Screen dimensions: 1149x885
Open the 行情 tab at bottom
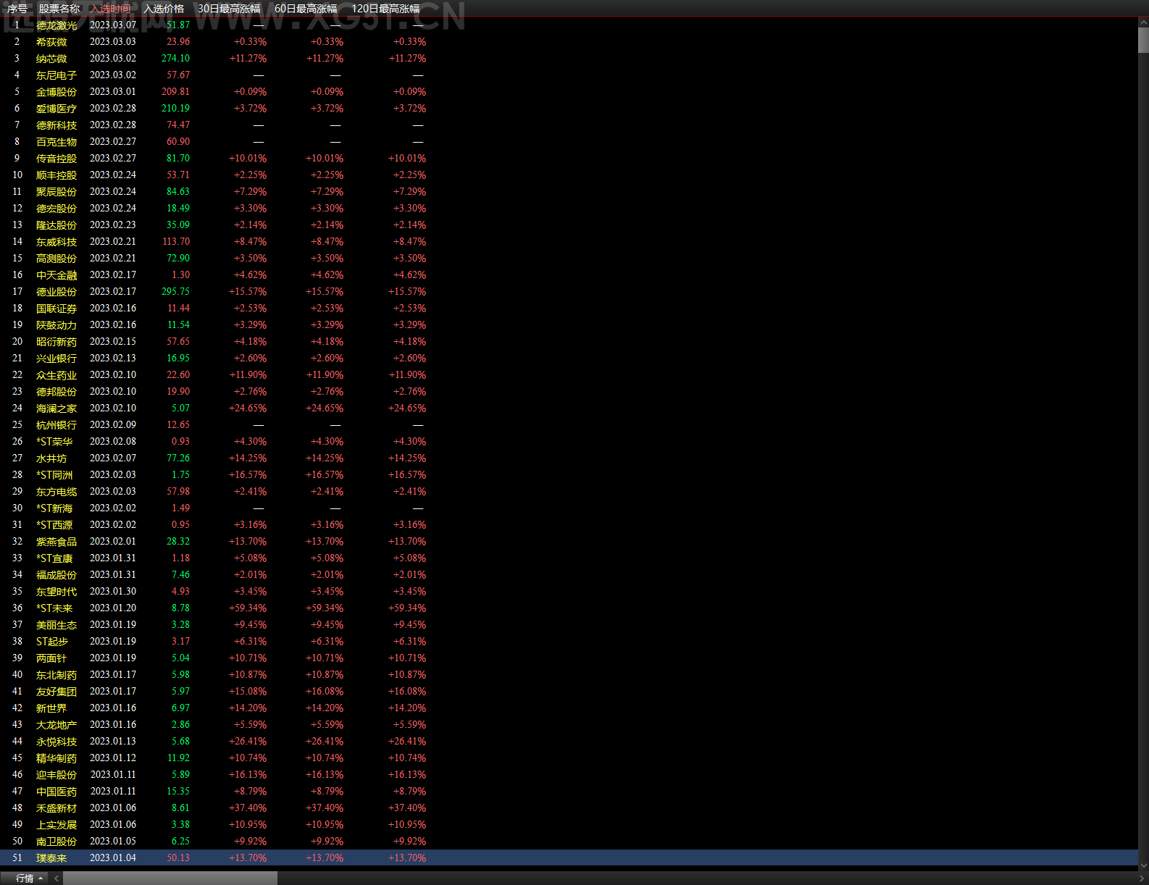[x=25, y=878]
